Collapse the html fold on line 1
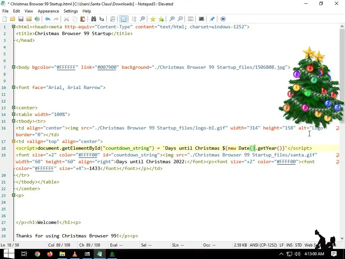 click(x=13, y=27)
